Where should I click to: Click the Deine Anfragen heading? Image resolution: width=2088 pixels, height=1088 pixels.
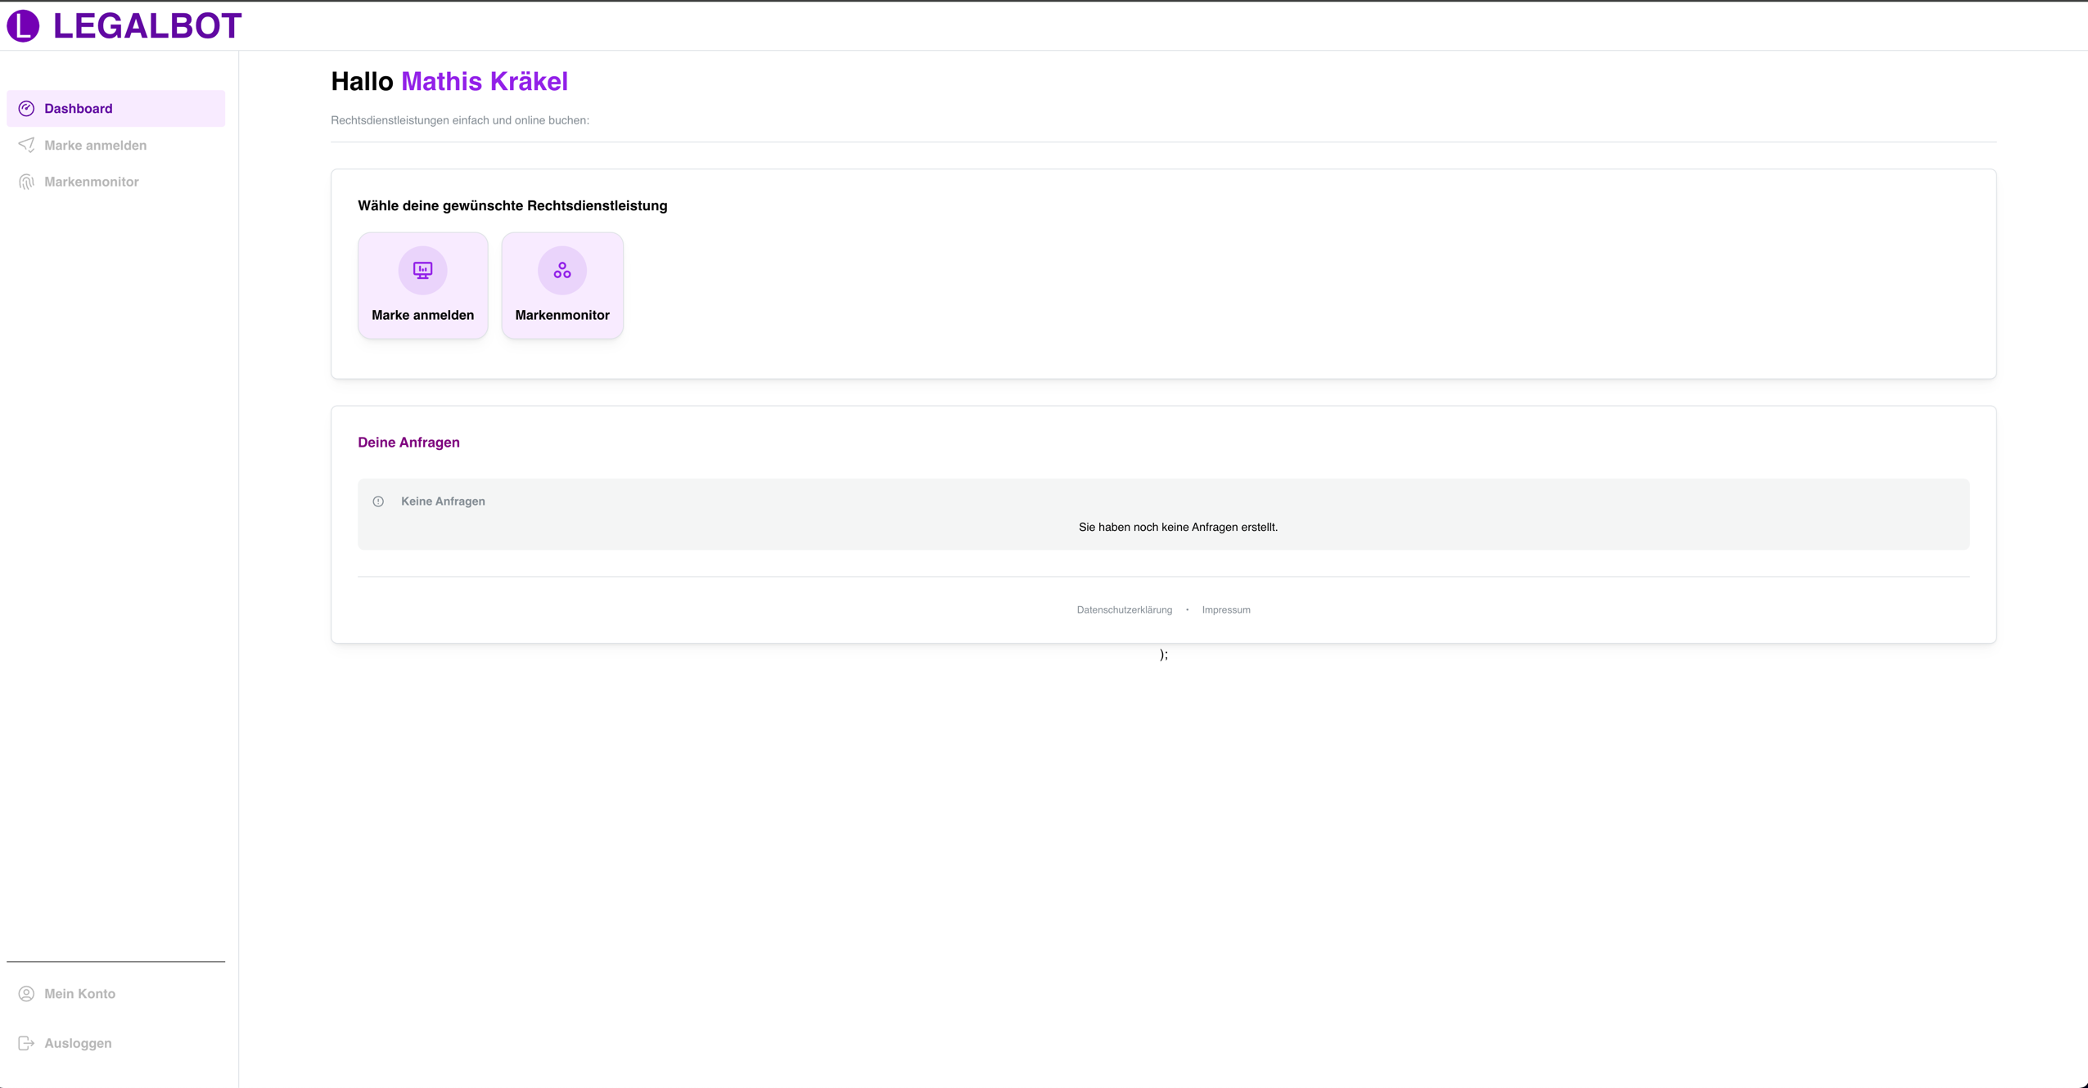pos(408,443)
